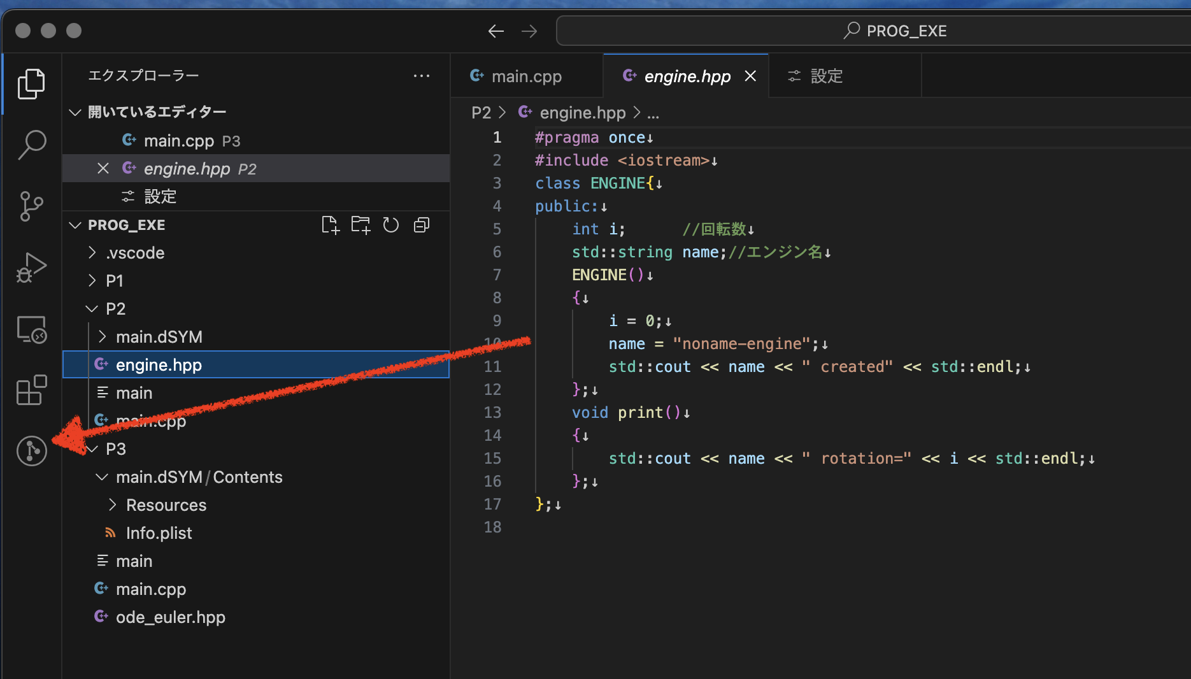Open Info.plist file
Viewport: 1191px width, 679px height.
(256, 532)
